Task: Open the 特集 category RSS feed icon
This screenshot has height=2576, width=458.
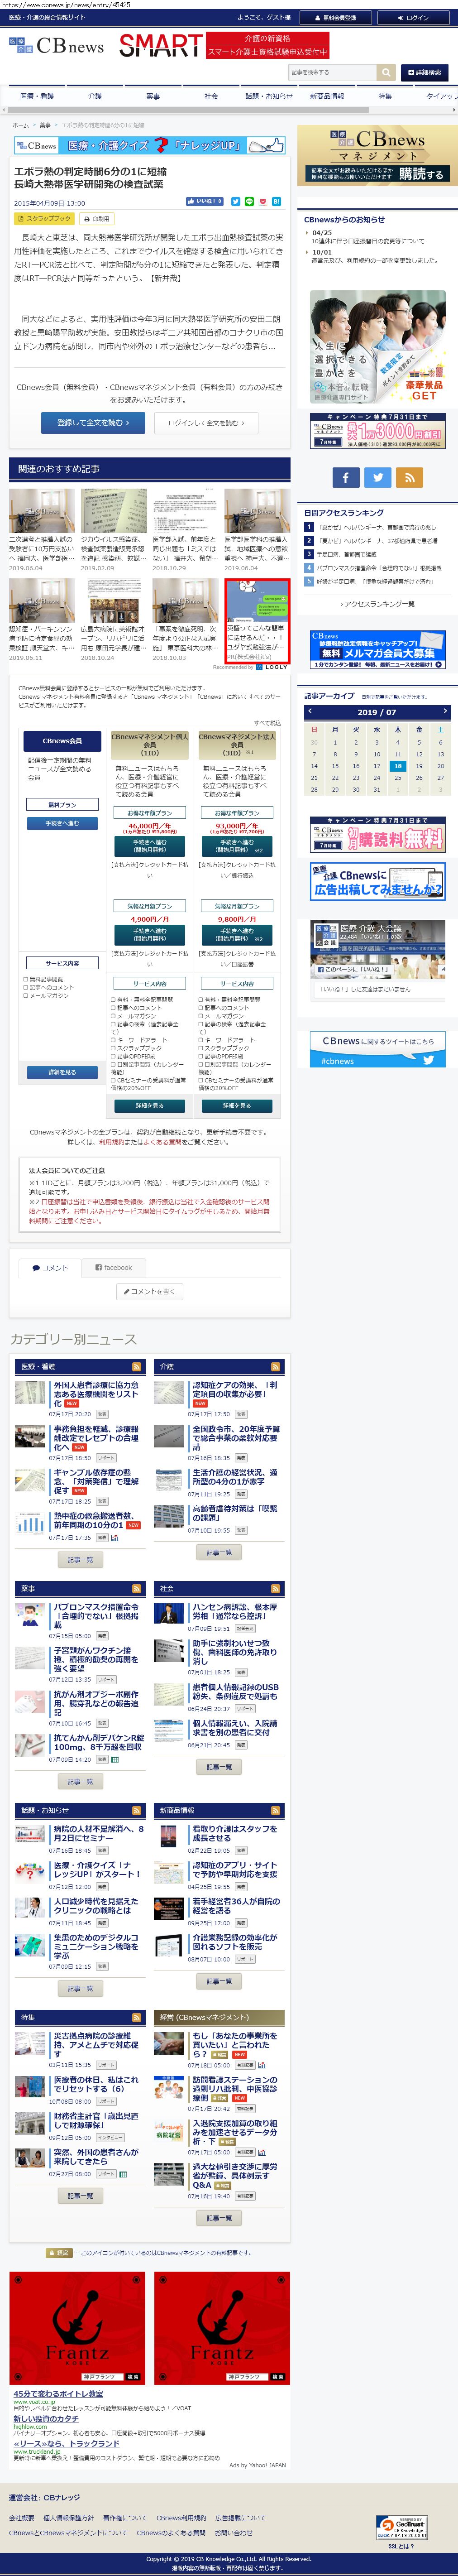Action: tap(137, 2017)
